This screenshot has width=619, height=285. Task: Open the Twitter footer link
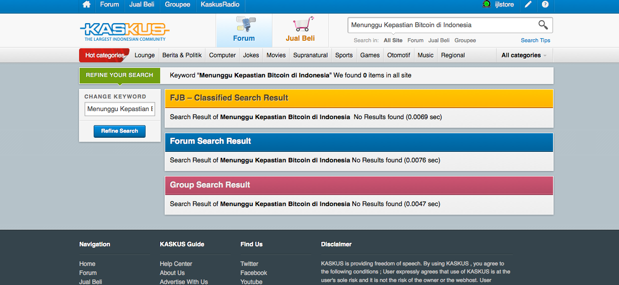pyautogui.click(x=249, y=264)
